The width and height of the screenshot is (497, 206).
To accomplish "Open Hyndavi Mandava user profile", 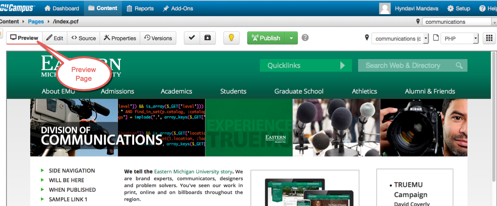I will [417, 8].
